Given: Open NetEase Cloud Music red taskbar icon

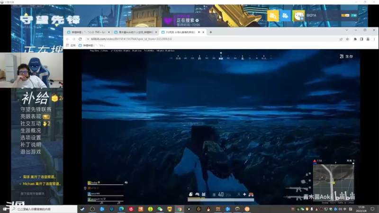Looking at the screenshot, I should click(x=131, y=209).
